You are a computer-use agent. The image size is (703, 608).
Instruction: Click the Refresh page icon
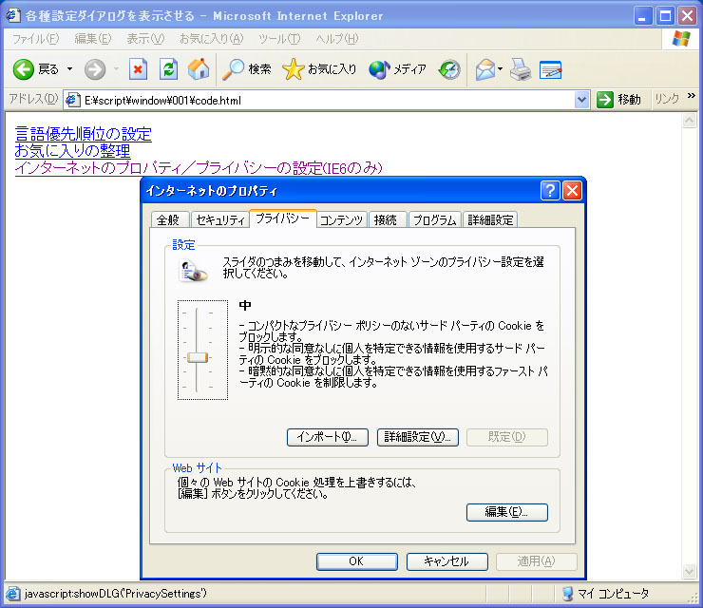[x=168, y=69]
